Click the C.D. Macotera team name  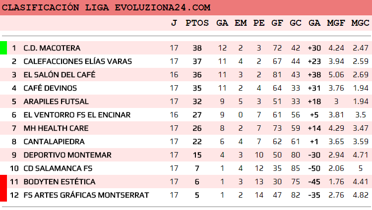click(52, 48)
